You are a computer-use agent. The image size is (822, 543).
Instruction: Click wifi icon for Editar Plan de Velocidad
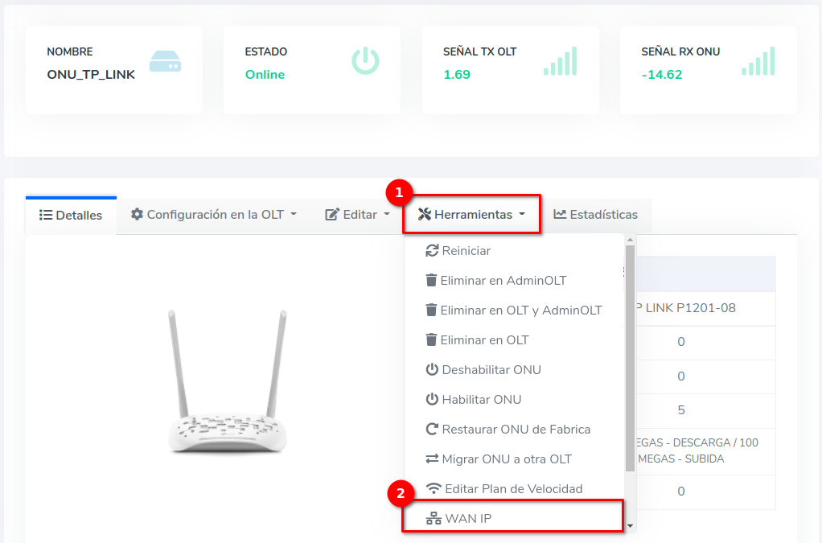[x=434, y=489]
